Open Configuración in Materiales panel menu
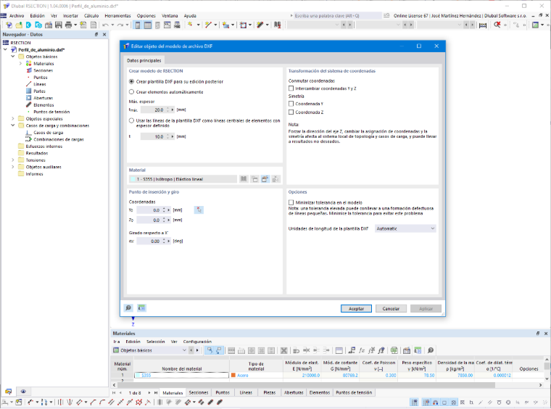Screen dimensions: 551x409 pyautogui.click(x=197, y=342)
